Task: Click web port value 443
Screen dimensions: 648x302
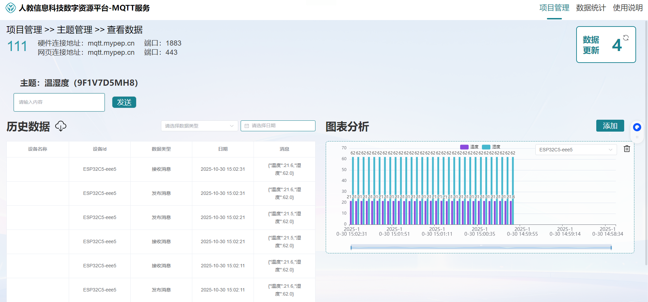Action: tap(172, 52)
